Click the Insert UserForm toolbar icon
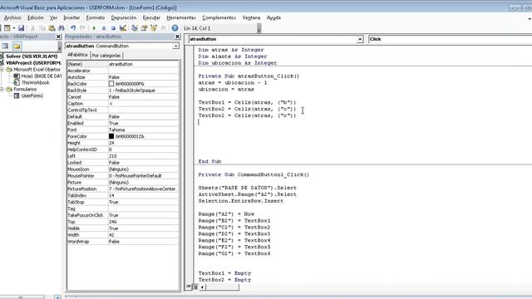 point(7,28)
